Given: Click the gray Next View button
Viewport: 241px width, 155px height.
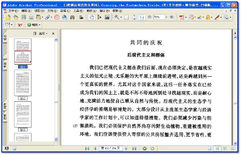Looking at the screenshot, I should click(x=152, y=149).
